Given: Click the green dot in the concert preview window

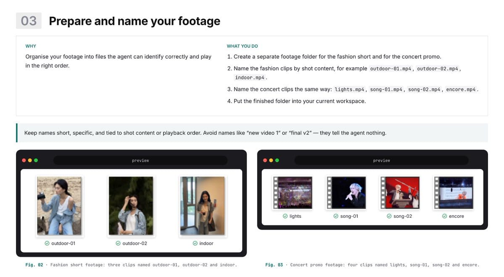Looking at the screenshot, I should [x=277, y=160].
